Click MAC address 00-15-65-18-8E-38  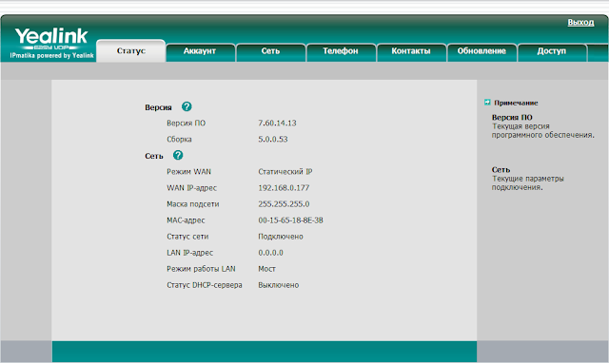tap(290, 220)
